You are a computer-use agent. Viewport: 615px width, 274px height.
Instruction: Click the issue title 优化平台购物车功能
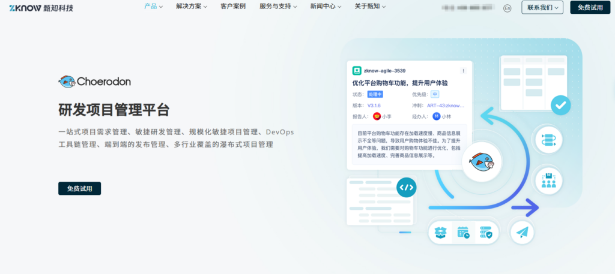[x=400, y=83]
